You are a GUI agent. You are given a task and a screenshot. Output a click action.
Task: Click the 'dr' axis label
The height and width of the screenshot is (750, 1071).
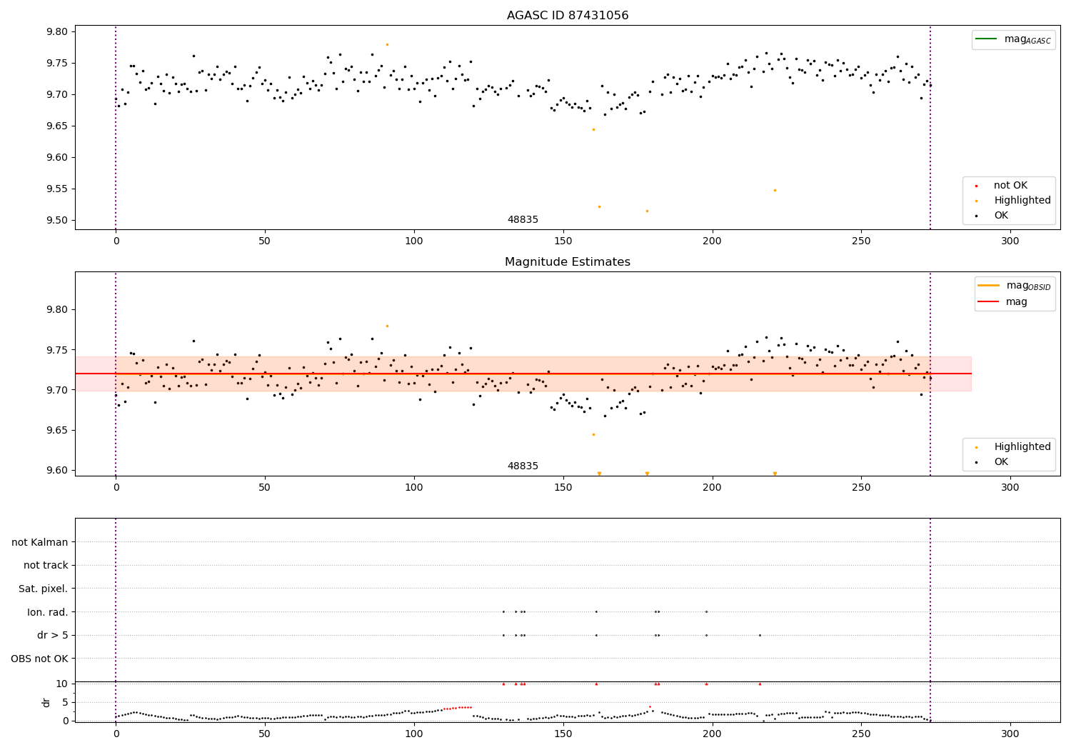(46, 702)
